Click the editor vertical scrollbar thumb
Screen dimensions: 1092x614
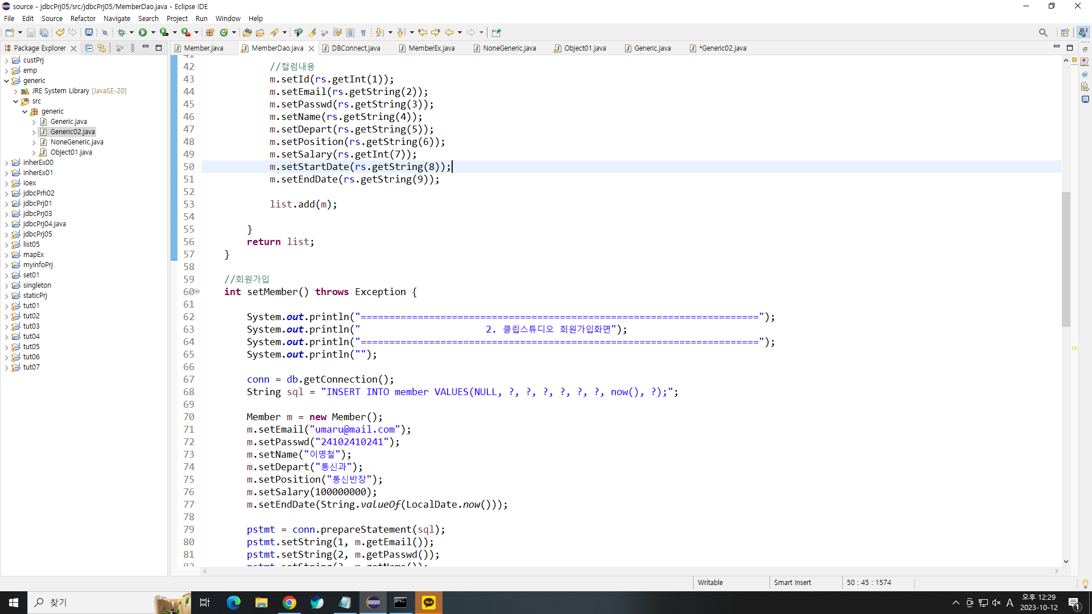[x=1066, y=259]
